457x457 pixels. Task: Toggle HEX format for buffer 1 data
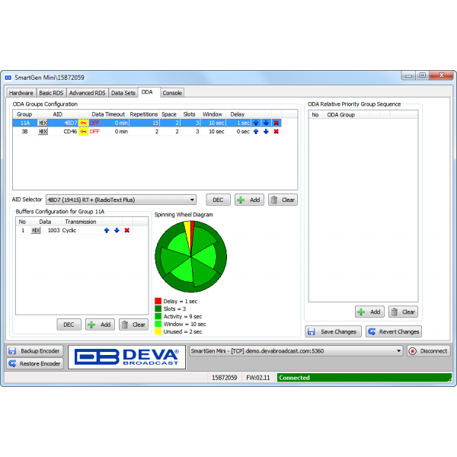coord(36,231)
